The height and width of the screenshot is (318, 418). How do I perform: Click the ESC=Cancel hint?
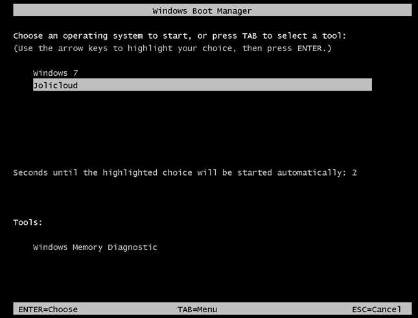[x=377, y=310]
